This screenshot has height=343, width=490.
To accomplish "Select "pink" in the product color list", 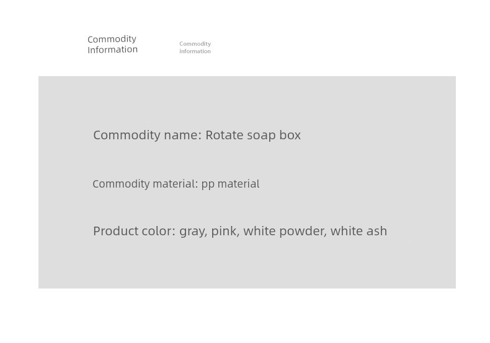I will (224, 231).
